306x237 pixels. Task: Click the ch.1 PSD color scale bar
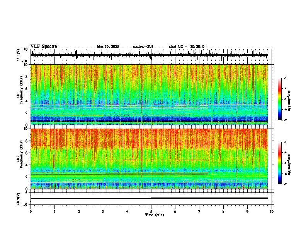280,99
